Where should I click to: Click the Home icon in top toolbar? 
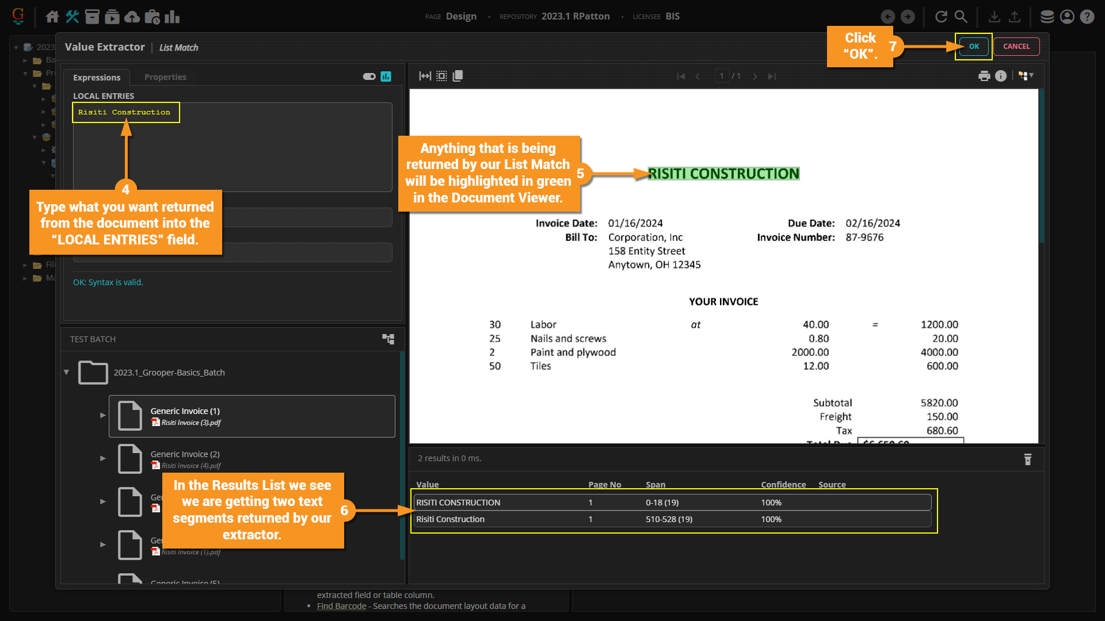(x=52, y=17)
